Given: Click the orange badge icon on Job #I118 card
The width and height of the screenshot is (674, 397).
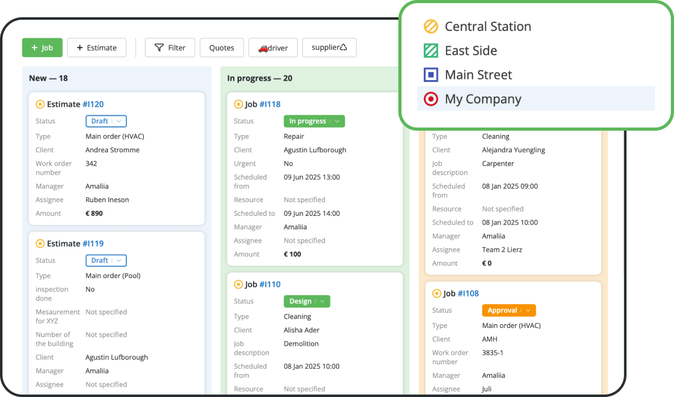Looking at the screenshot, I should point(239,104).
